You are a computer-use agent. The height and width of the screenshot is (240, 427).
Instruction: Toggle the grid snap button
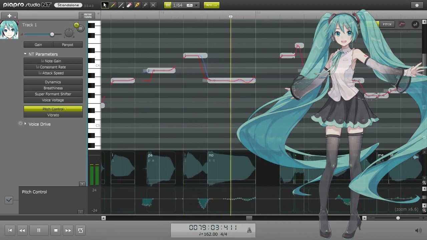(x=168, y=5)
